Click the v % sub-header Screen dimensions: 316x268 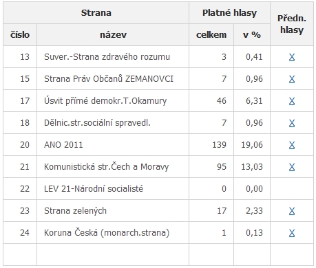[252, 34]
